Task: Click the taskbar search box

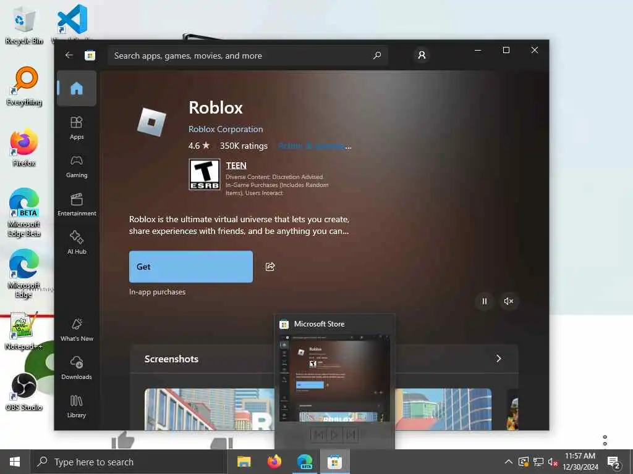Action: click(x=129, y=462)
